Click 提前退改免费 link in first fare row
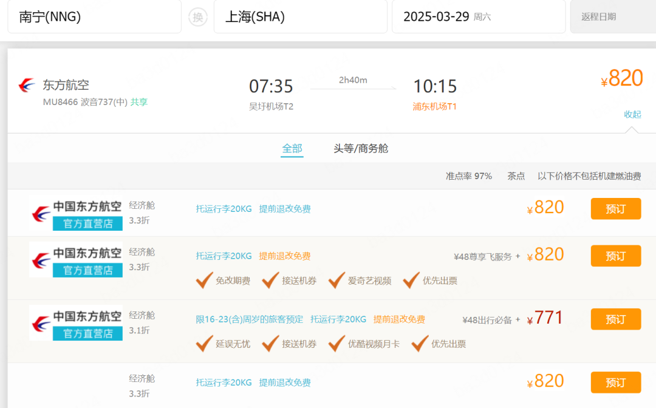The height and width of the screenshot is (408, 656). tap(285, 209)
